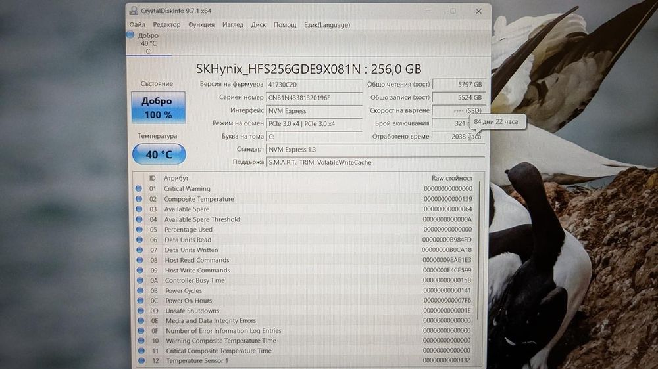Click the status icon for Critical Composite Temperature Time
658x369 pixels.
tap(141, 351)
